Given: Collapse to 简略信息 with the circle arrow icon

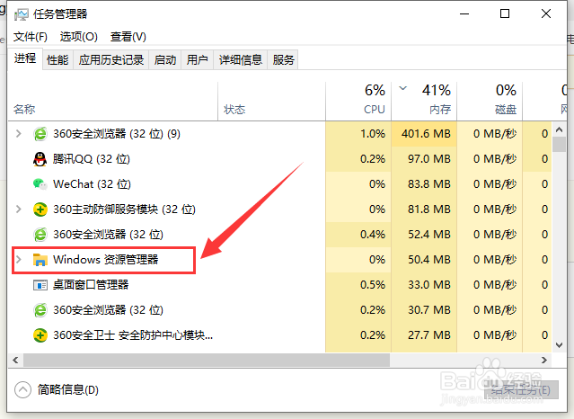Looking at the screenshot, I should [22, 389].
